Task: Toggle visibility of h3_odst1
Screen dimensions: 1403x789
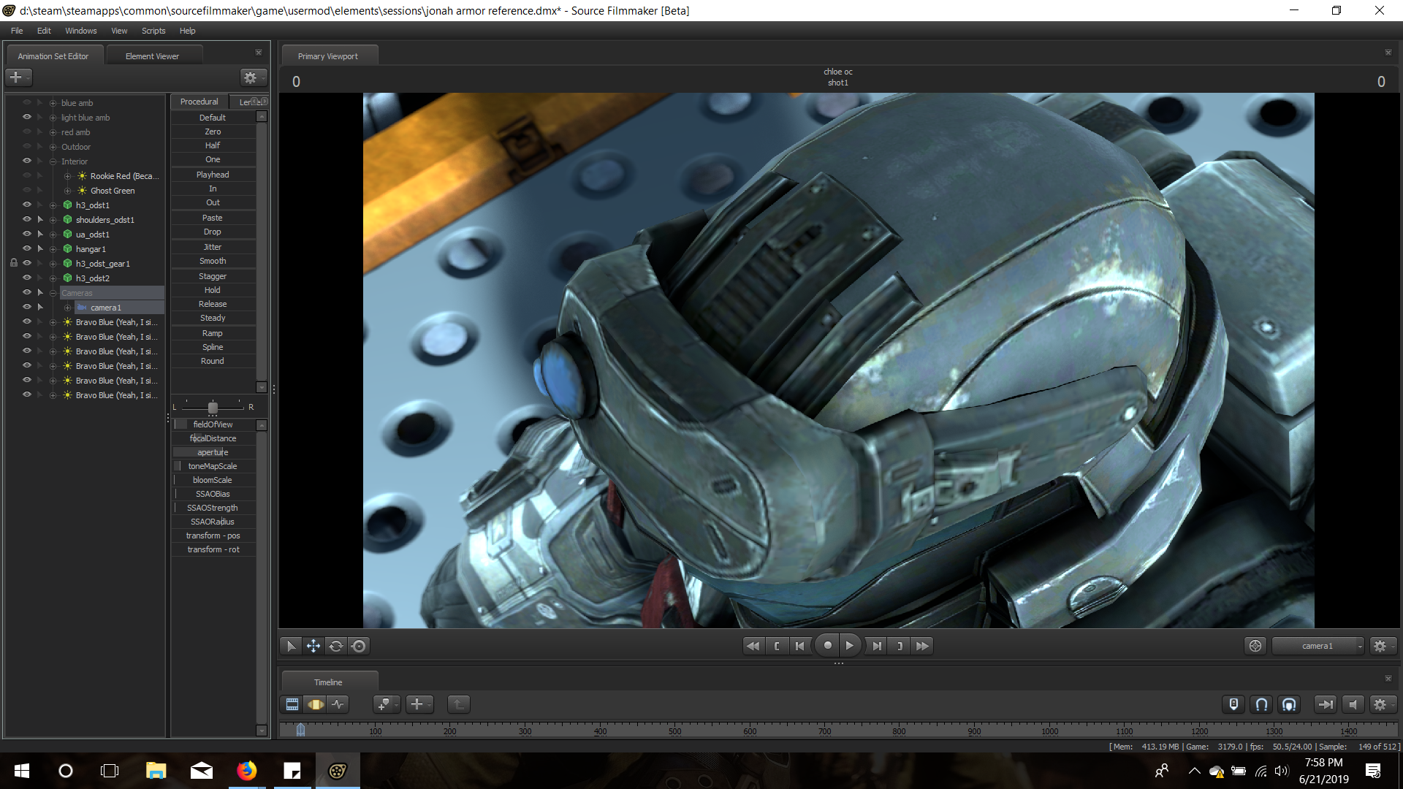Action: pos(27,205)
